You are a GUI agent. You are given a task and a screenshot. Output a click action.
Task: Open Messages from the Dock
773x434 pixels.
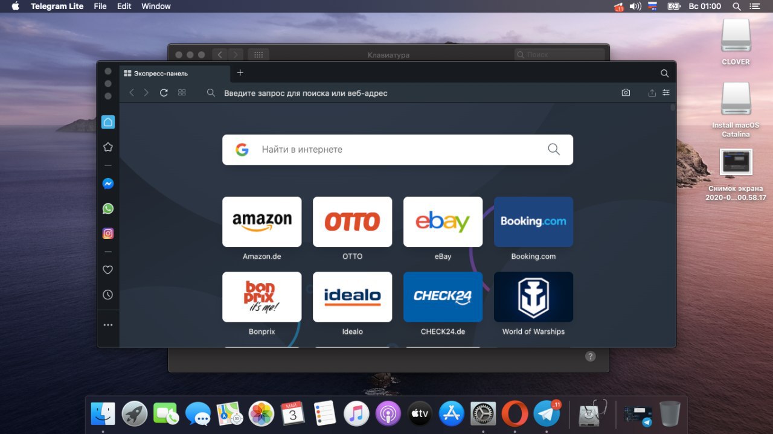pos(198,414)
